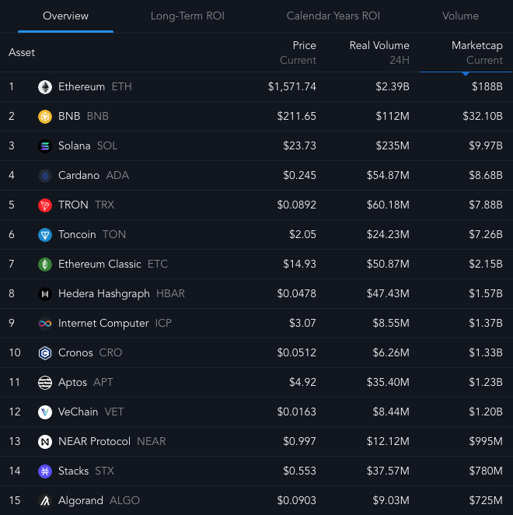Sort by Real Volume 24H header
The height and width of the screenshot is (515, 513).
379,53
